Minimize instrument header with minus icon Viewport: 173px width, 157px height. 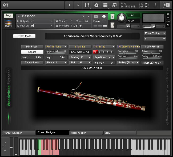(x=168, y=18)
